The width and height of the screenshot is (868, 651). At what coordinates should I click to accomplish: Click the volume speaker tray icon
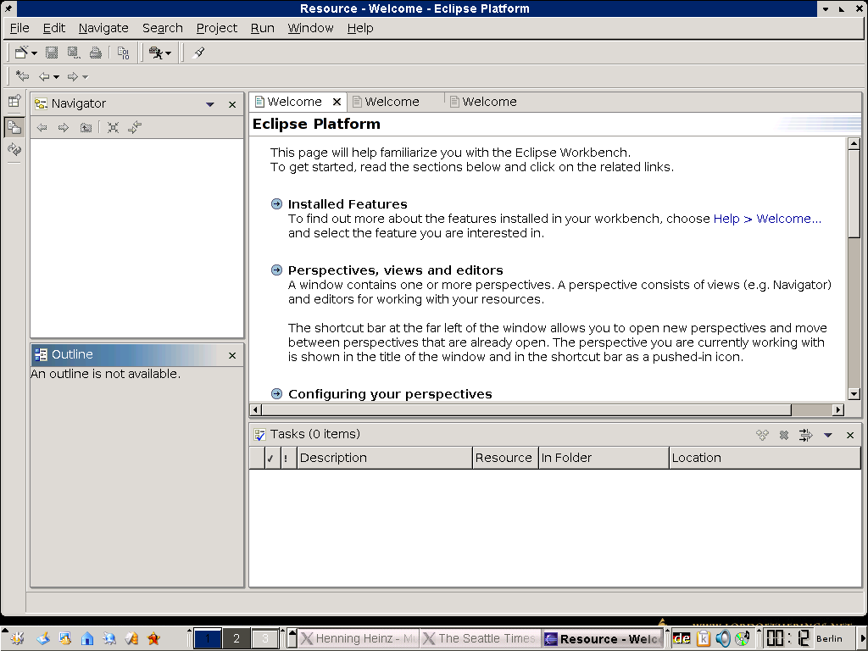(x=722, y=639)
